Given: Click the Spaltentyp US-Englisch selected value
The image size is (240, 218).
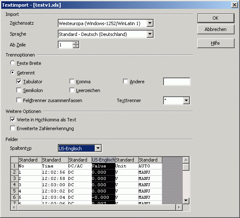Looking at the screenshot, I should coord(77,148).
